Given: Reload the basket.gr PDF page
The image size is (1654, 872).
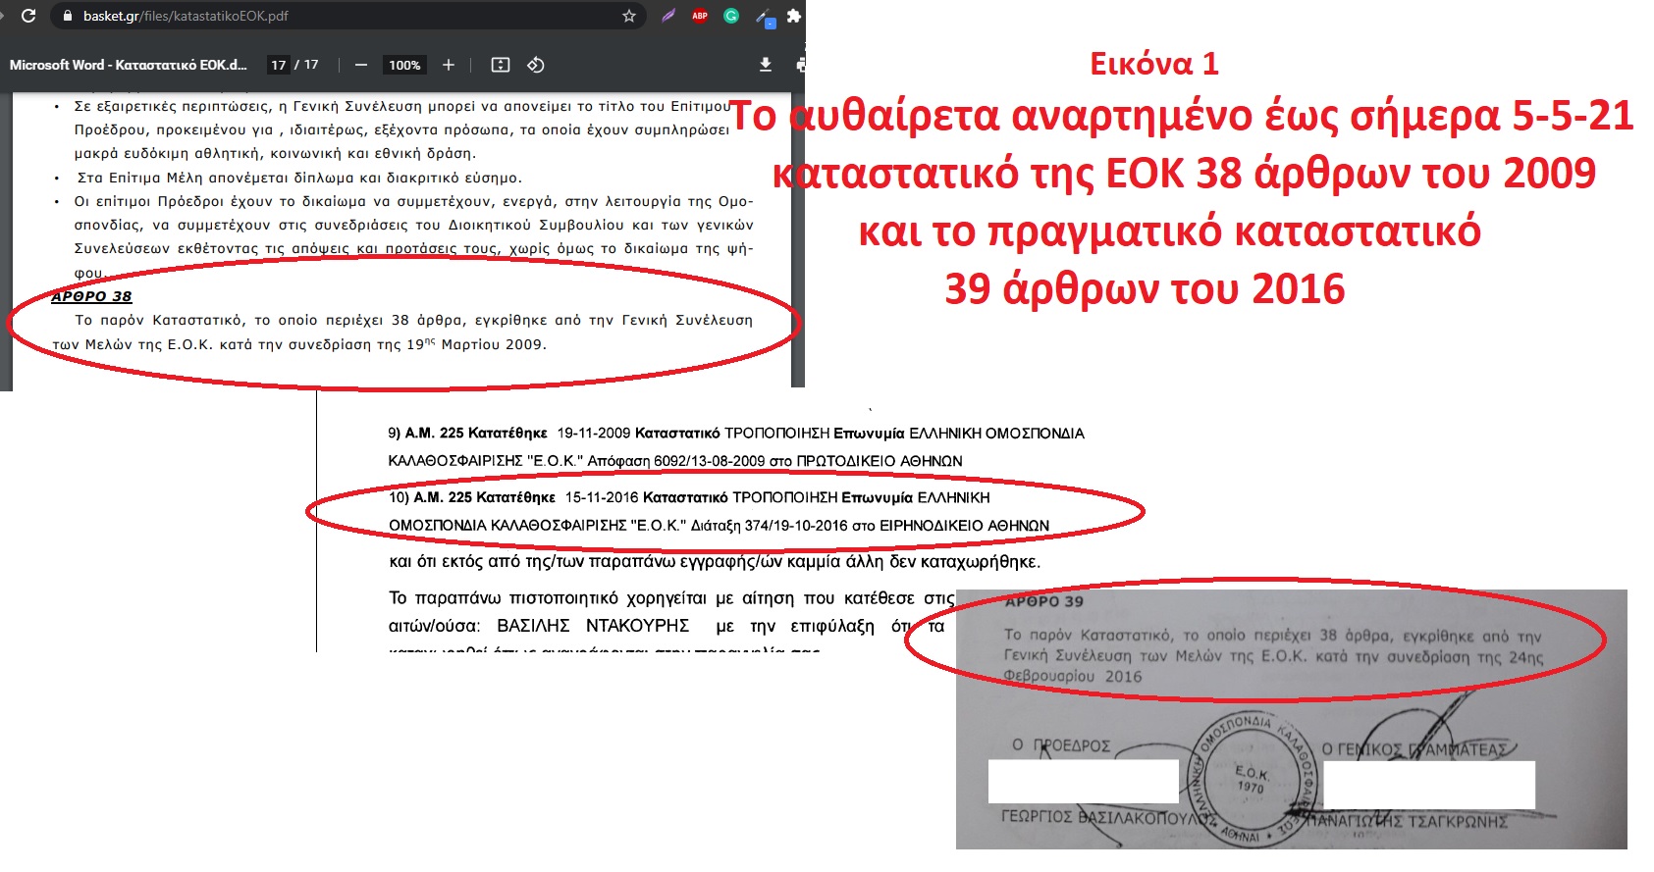Looking at the screenshot, I should pos(28,16).
